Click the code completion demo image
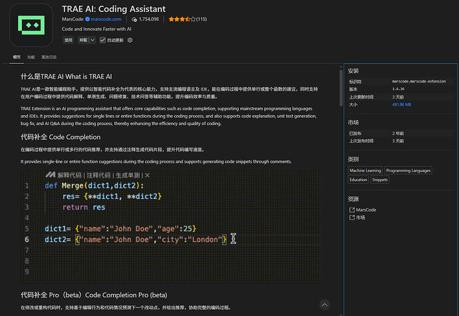The image size is (459, 316). point(170,227)
